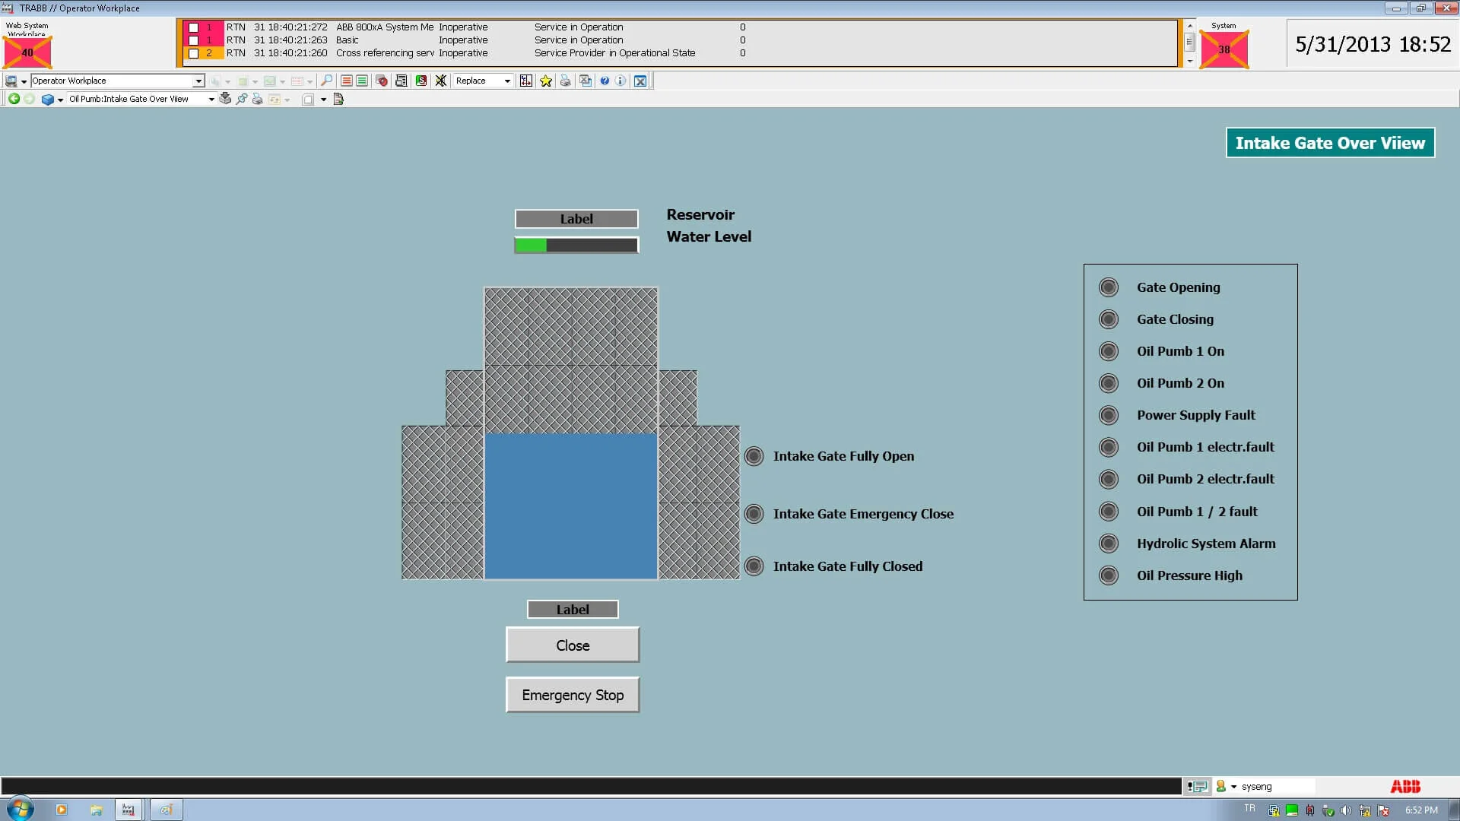Open the Intake Gate Over View aspect dropdown
Screen dimensions: 1460x821
[x=211, y=99]
